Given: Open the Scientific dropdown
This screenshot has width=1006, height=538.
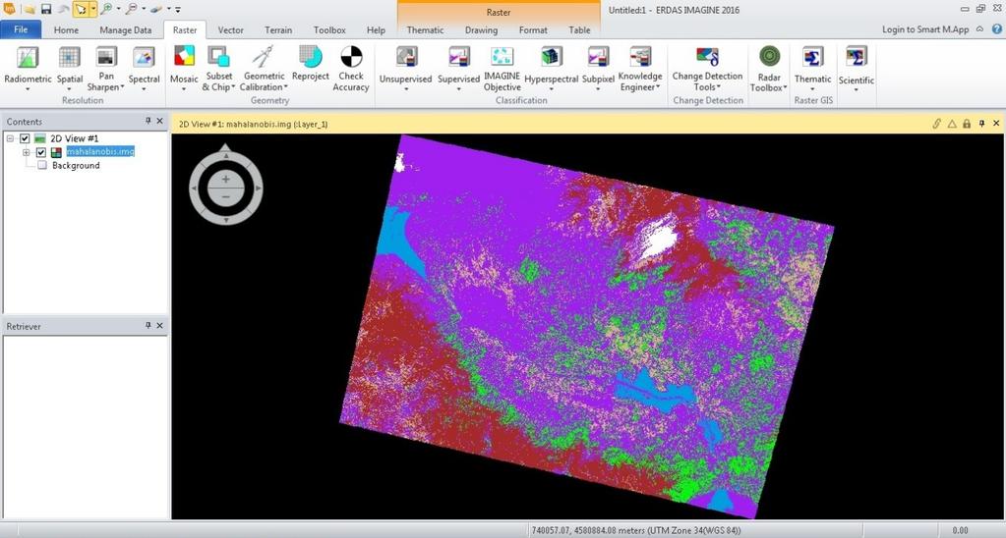Looking at the screenshot, I should tap(856, 89).
